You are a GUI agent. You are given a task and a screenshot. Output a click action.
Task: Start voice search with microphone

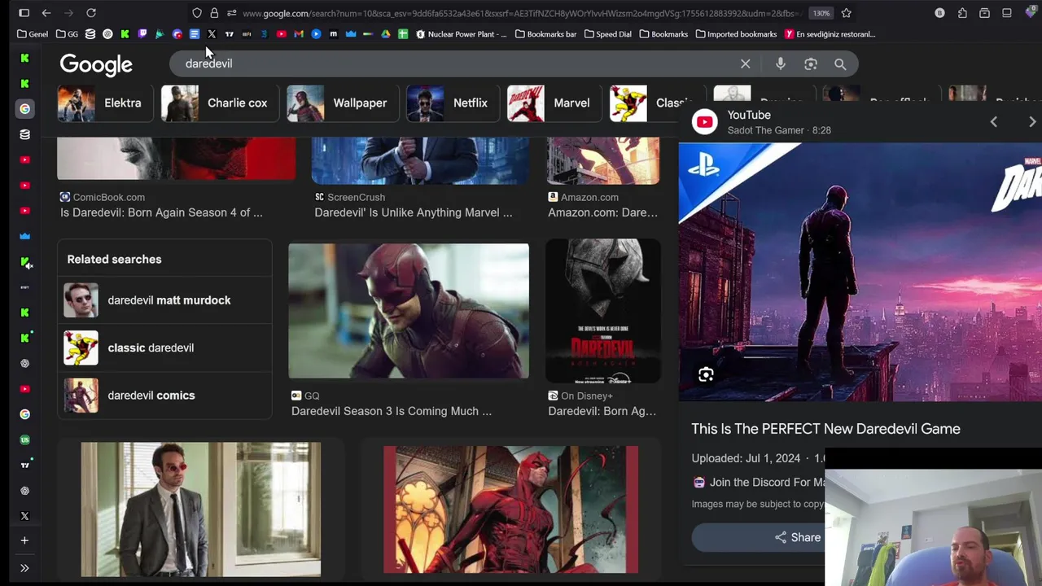click(780, 63)
